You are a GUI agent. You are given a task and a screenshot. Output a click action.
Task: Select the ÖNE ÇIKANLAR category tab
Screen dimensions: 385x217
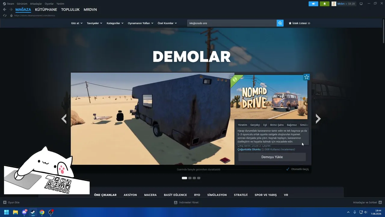(105, 195)
